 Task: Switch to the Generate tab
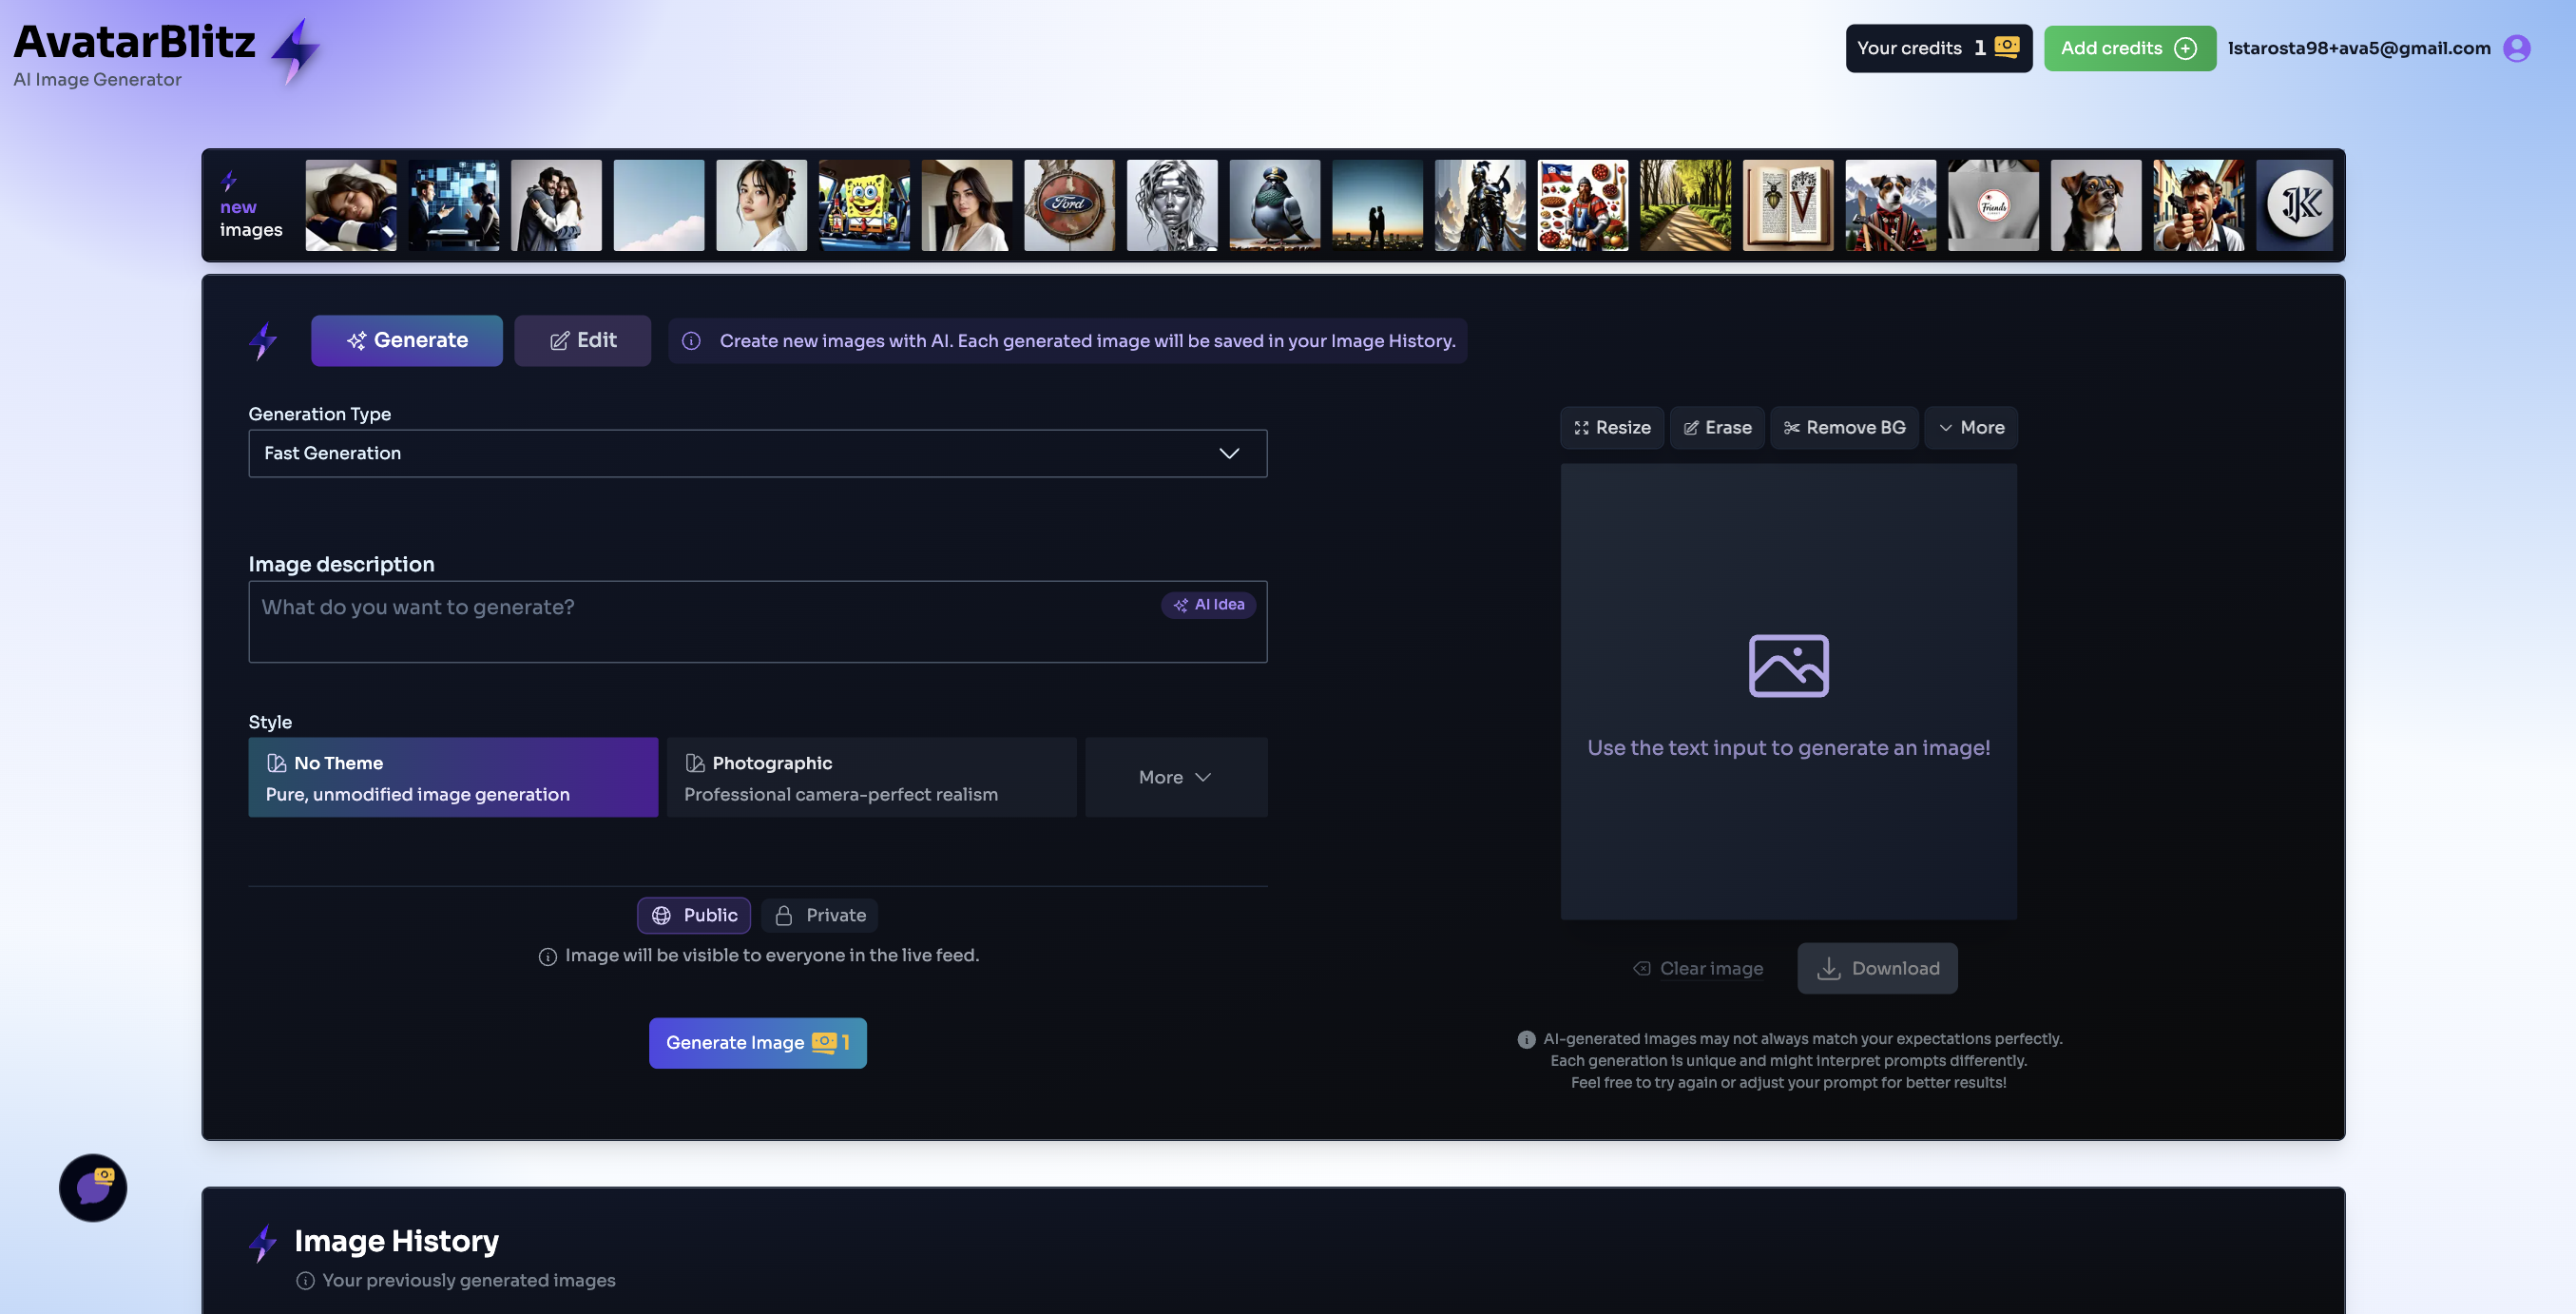point(406,340)
